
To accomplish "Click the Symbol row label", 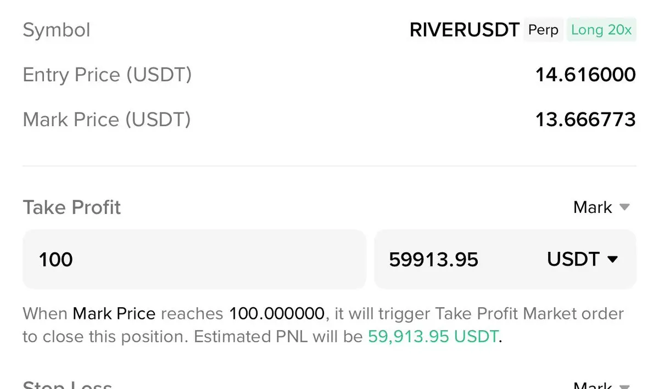I will 57,30.
